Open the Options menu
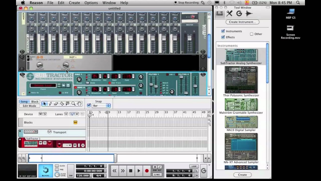 pos(91,3)
